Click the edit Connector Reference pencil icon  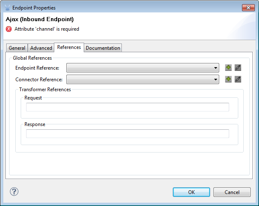coord(238,79)
